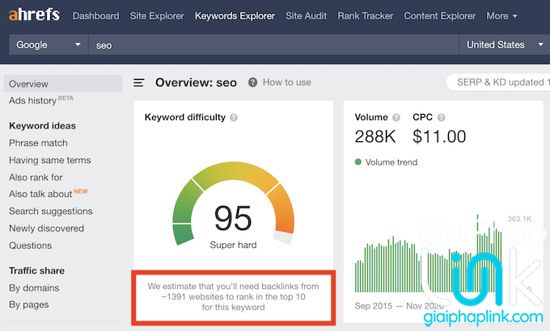Open traffic share By domains
The width and height of the screenshot is (550, 331).
pyautogui.click(x=34, y=287)
